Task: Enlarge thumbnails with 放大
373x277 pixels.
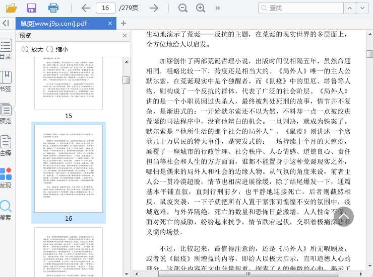Action: point(33,49)
